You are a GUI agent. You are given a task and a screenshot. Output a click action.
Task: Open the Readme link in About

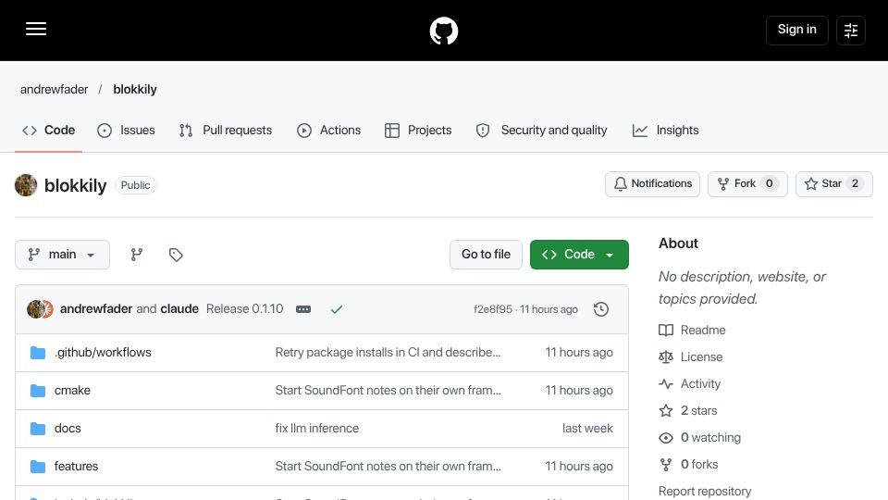tap(692, 330)
